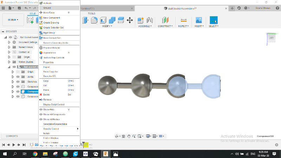Image resolution: width=281 pixels, height=158 pixels.
Task: Expand the Motion Studies node
Action: [9, 62]
